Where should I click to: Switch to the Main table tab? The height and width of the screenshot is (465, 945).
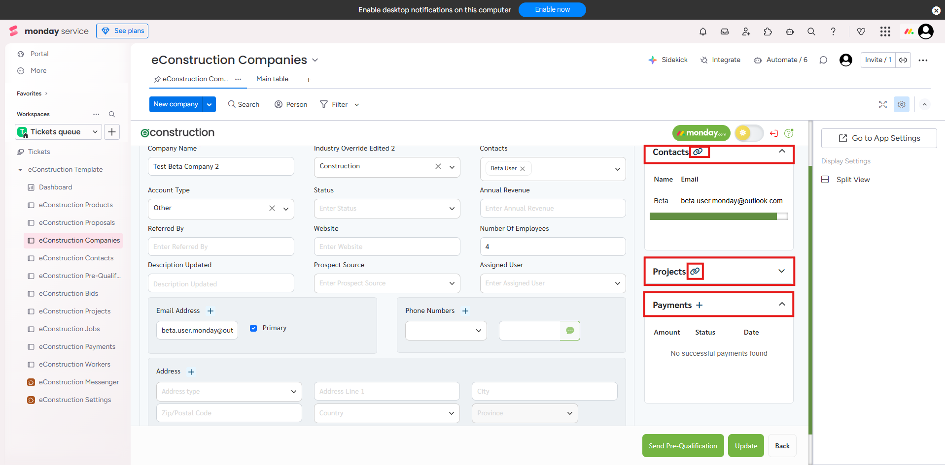click(272, 79)
